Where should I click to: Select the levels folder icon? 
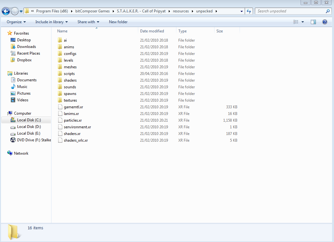point(60,60)
